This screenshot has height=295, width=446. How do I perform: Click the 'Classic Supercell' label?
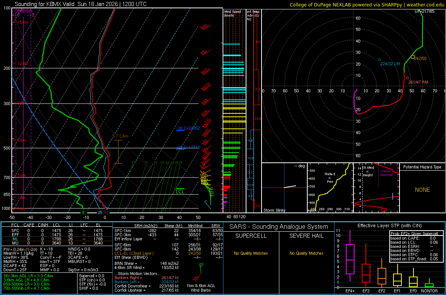(x=386, y=173)
